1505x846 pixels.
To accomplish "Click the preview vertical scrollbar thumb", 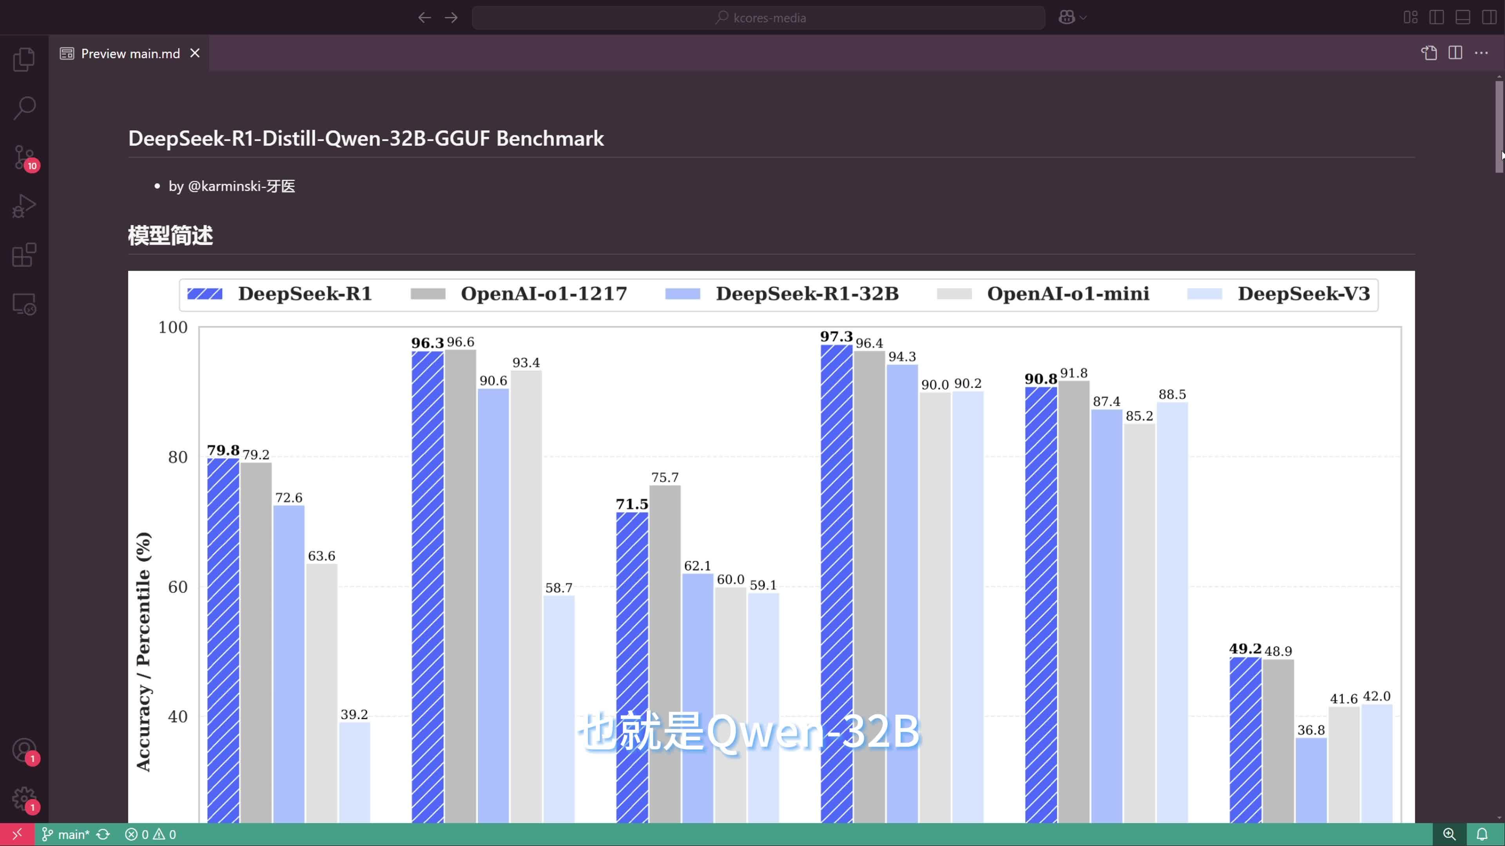I will click(1499, 127).
